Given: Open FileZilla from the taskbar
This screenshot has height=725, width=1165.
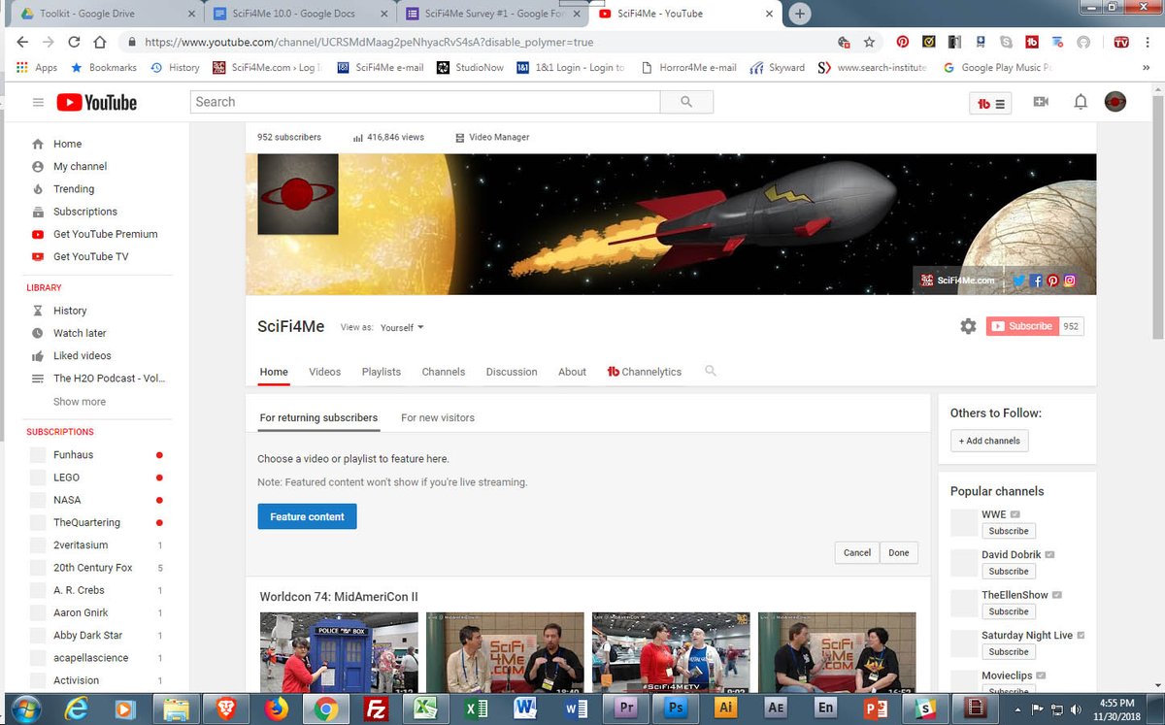Looking at the screenshot, I should tap(375, 709).
